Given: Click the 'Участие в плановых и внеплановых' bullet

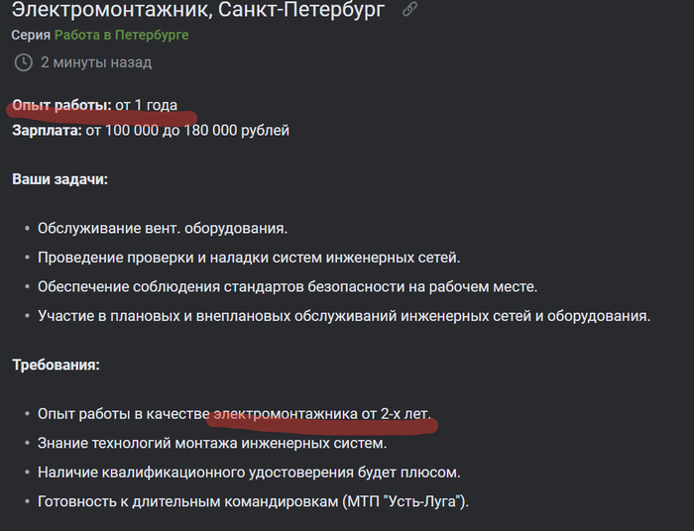Looking at the screenshot, I should pyautogui.click(x=344, y=316).
